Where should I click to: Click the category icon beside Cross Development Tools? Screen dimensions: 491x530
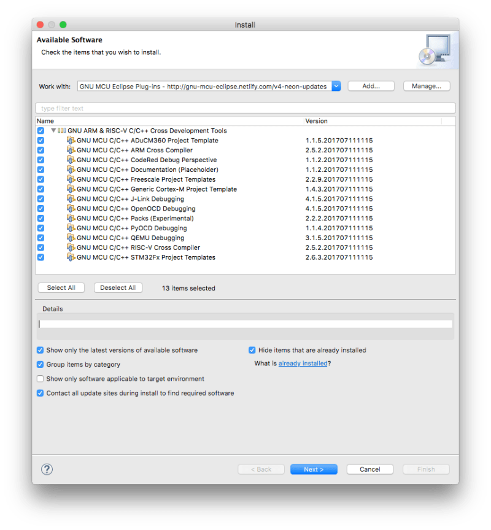point(61,130)
